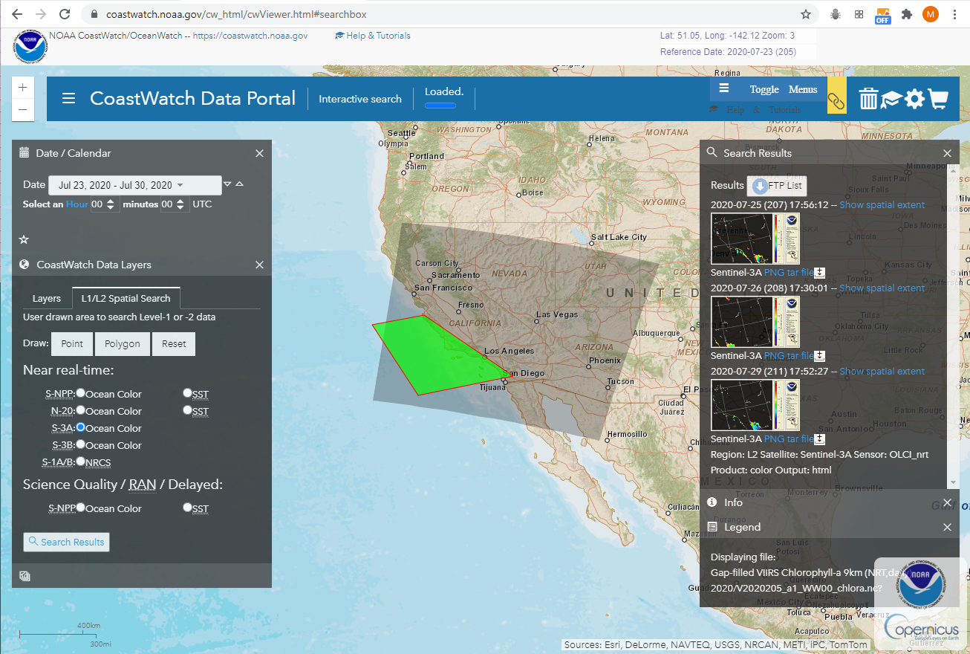Download the 2020-07-29 Sentinel-3A tar file icon
Screen dimensions: 970x654
(819, 439)
